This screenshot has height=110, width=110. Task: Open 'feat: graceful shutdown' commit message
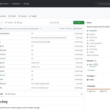pos(39,42)
